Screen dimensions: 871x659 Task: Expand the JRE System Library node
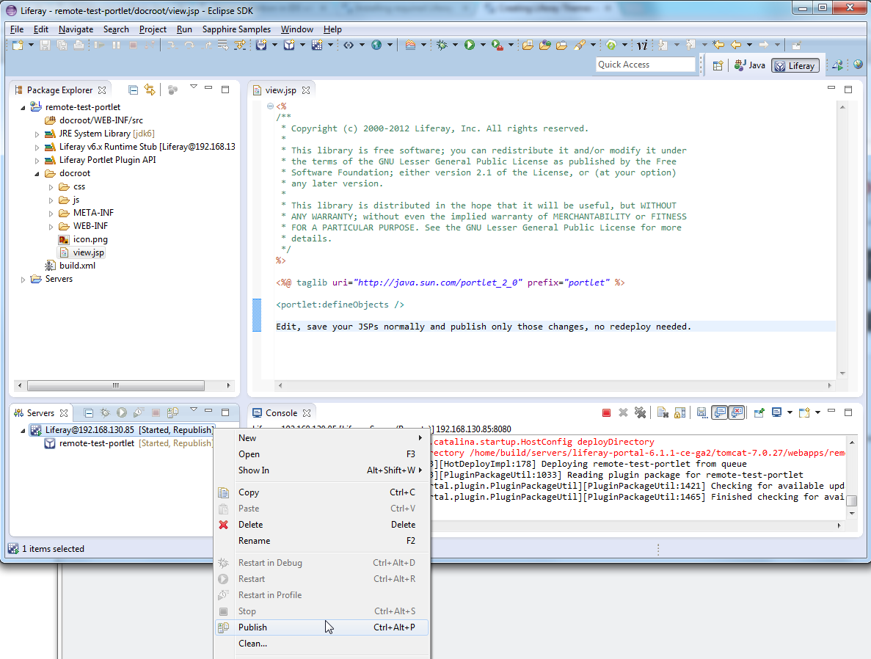tap(37, 134)
